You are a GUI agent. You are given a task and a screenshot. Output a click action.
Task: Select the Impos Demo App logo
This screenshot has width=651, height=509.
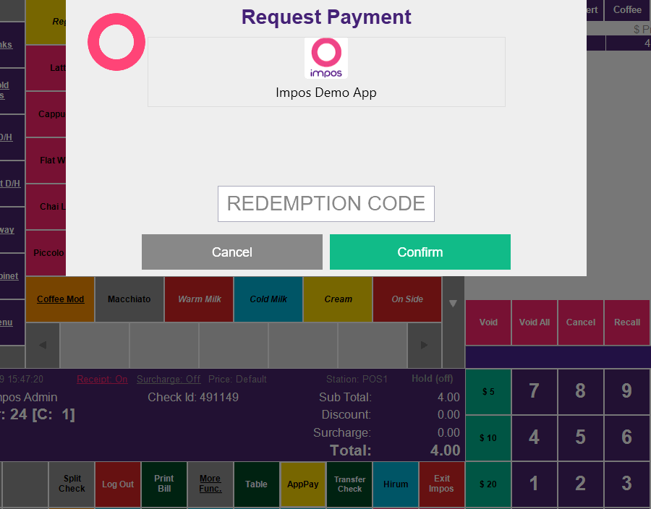point(326,58)
